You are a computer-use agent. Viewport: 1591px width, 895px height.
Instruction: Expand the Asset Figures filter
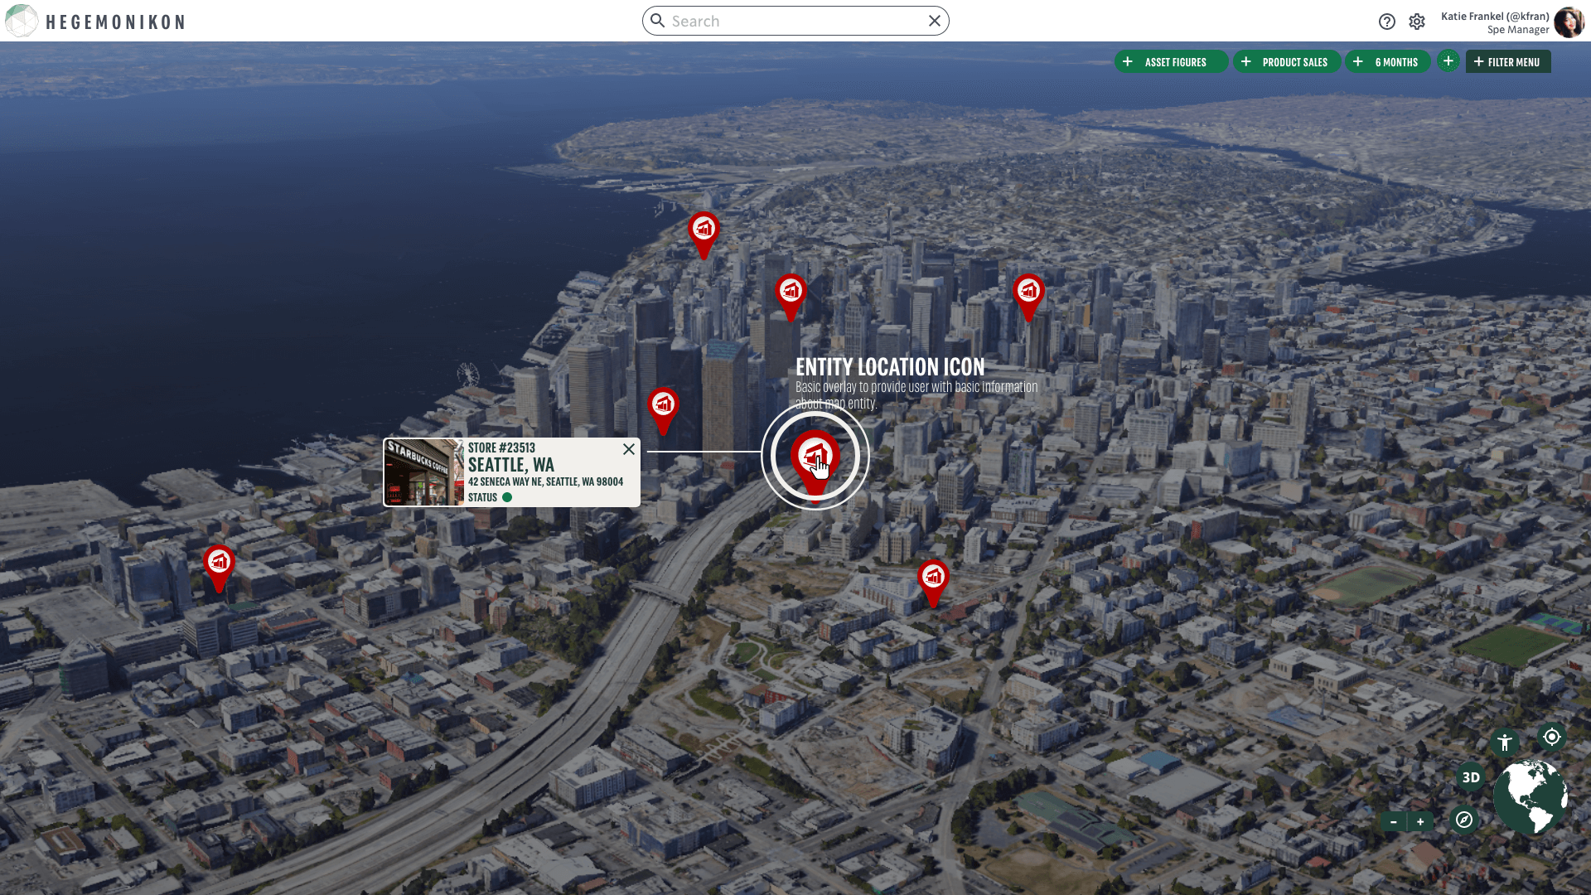tap(1171, 62)
